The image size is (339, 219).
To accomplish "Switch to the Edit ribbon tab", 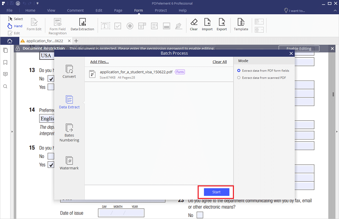I will (x=99, y=11).
